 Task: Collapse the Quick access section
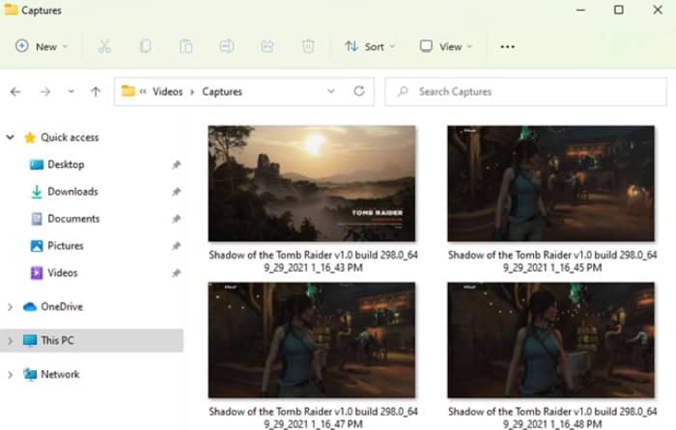(x=10, y=137)
